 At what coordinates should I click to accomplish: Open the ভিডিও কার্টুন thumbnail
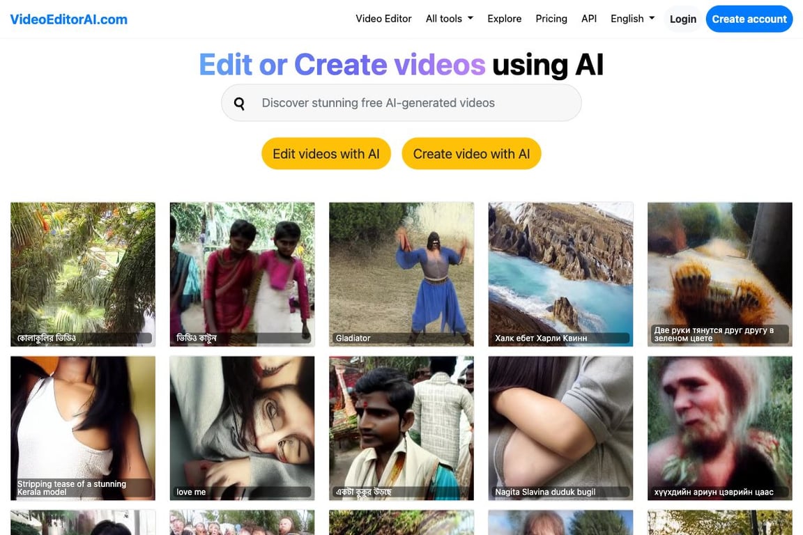[242, 274]
